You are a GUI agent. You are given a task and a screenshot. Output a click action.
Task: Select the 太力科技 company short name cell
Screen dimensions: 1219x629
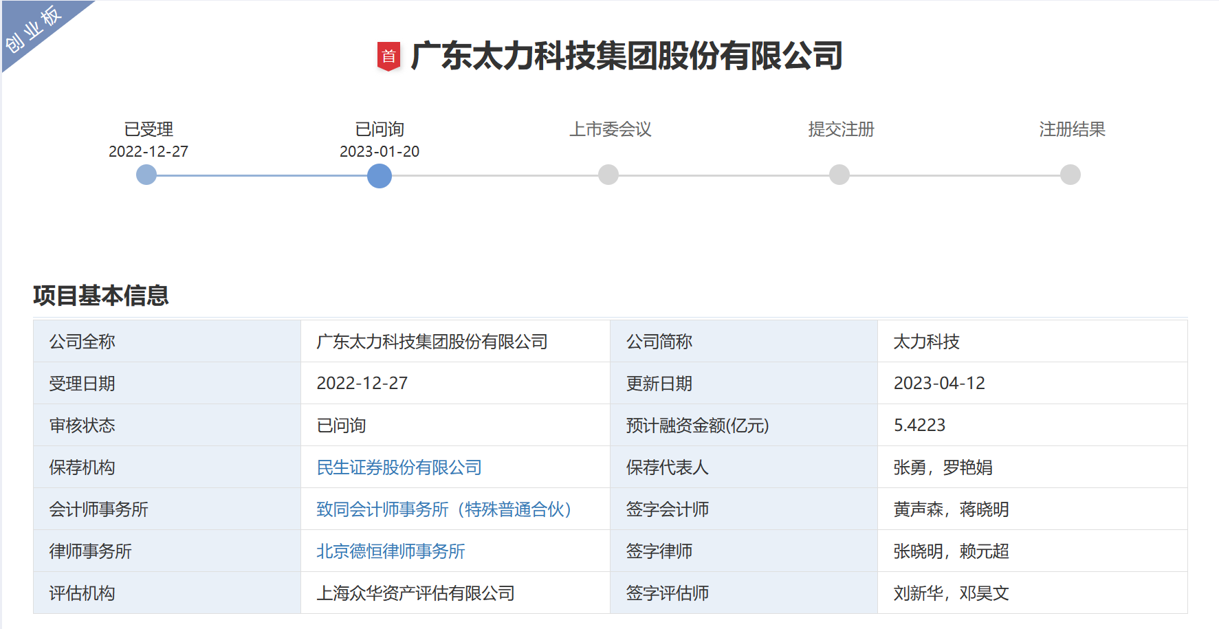click(927, 341)
